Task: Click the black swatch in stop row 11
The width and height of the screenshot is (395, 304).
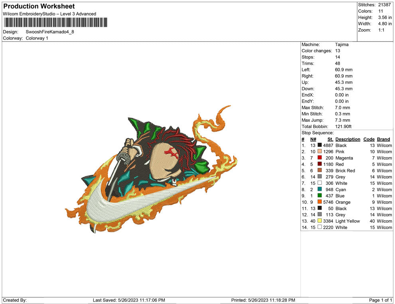Action: tap(320, 208)
